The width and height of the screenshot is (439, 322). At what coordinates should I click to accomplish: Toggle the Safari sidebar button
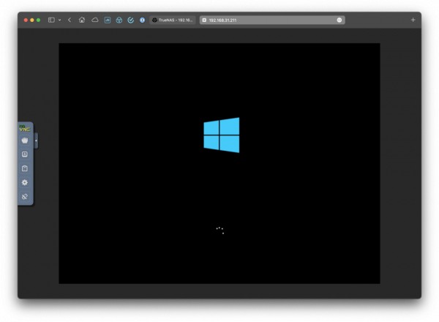pyautogui.click(x=51, y=20)
